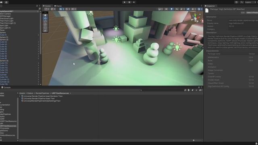Toggle Scene lighting bulb button
This screenshot has width=258, height=145.
pyautogui.click(x=171, y=9)
